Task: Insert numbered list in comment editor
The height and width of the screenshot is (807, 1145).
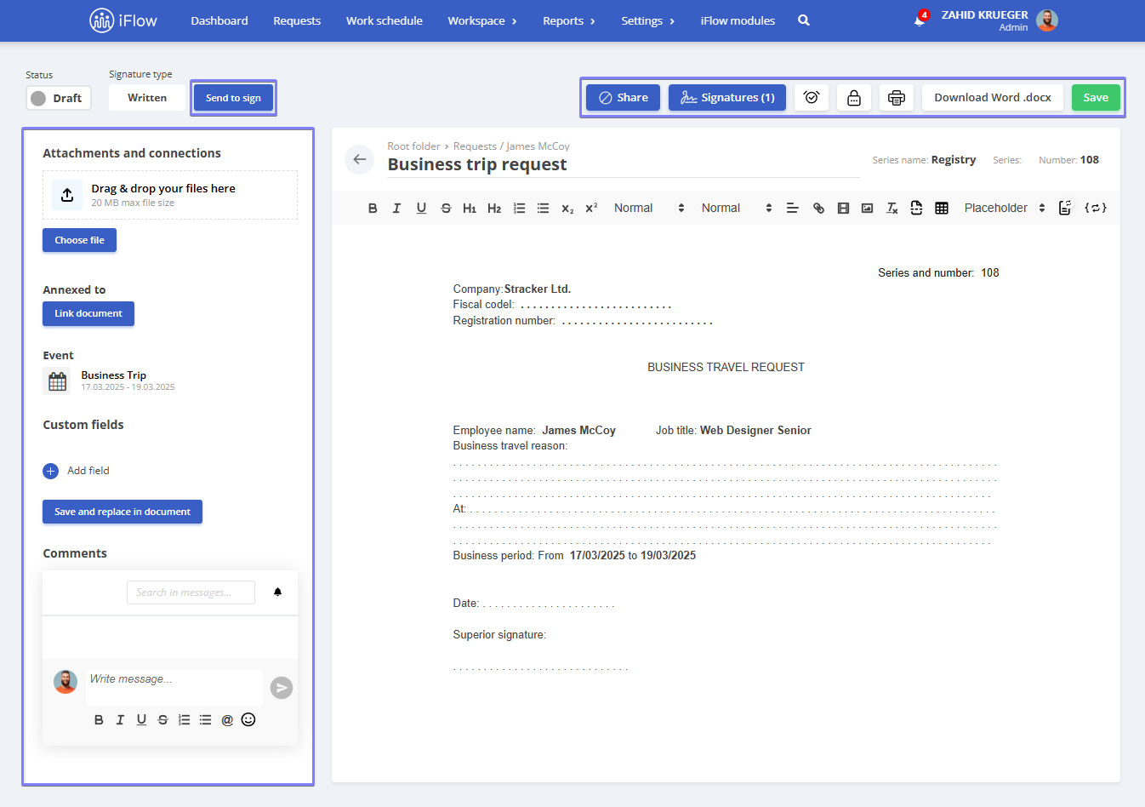Action: coord(184,720)
